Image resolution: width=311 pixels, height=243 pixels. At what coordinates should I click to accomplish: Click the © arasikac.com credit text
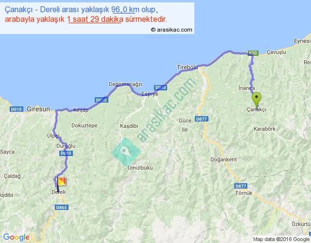point(172,30)
